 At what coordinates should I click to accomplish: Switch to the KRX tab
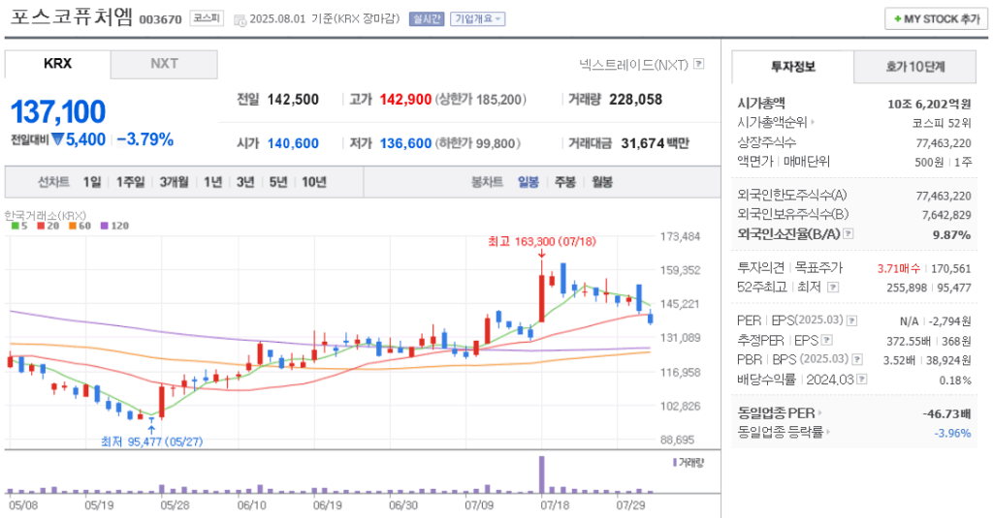click(x=57, y=64)
